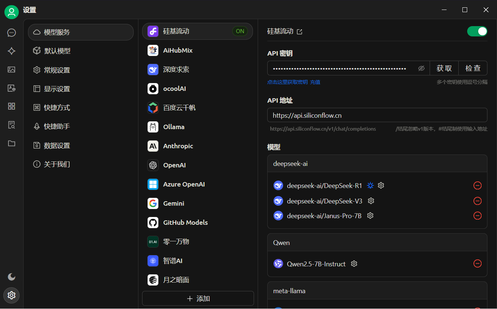Open the files folder icon in sidebar
The width and height of the screenshot is (497, 309).
pyautogui.click(x=11, y=143)
